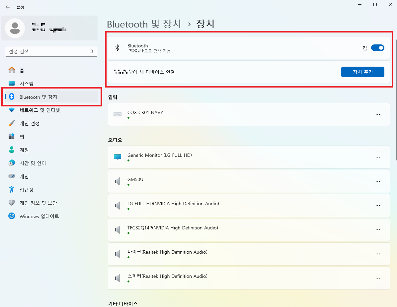The height and width of the screenshot is (307, 397).
Task: Click the 기타 디바이스 section heading
Action: tap(123, 304)
